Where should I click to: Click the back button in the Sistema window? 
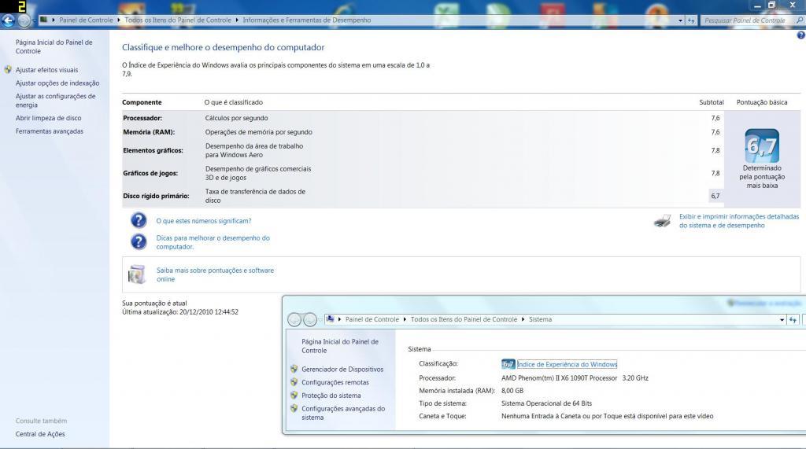tap(294, 319)
